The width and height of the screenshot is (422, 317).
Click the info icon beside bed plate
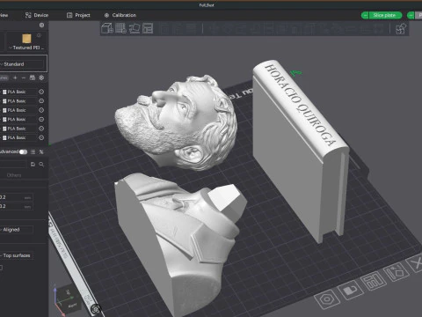[x=39, y=35]
